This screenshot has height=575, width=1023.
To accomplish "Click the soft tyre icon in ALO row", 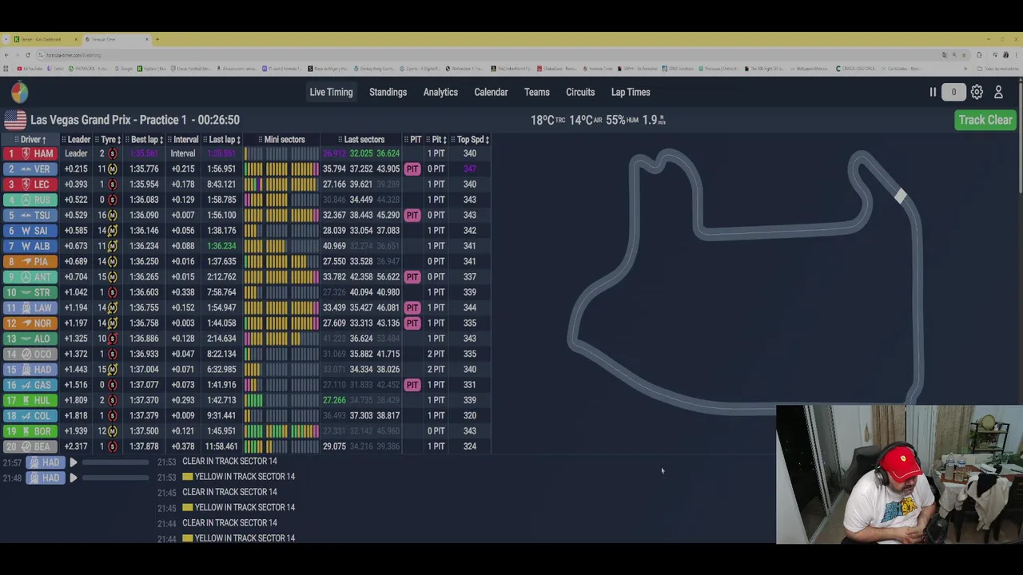I will point(113,339).
